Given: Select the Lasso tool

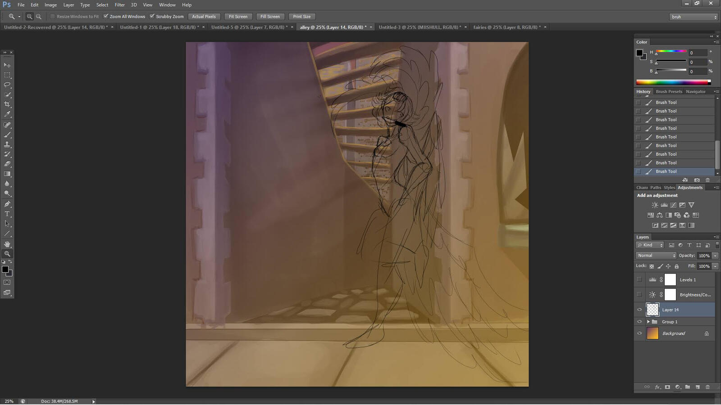Looking at the screenshot, I should [x=7, y=85].
